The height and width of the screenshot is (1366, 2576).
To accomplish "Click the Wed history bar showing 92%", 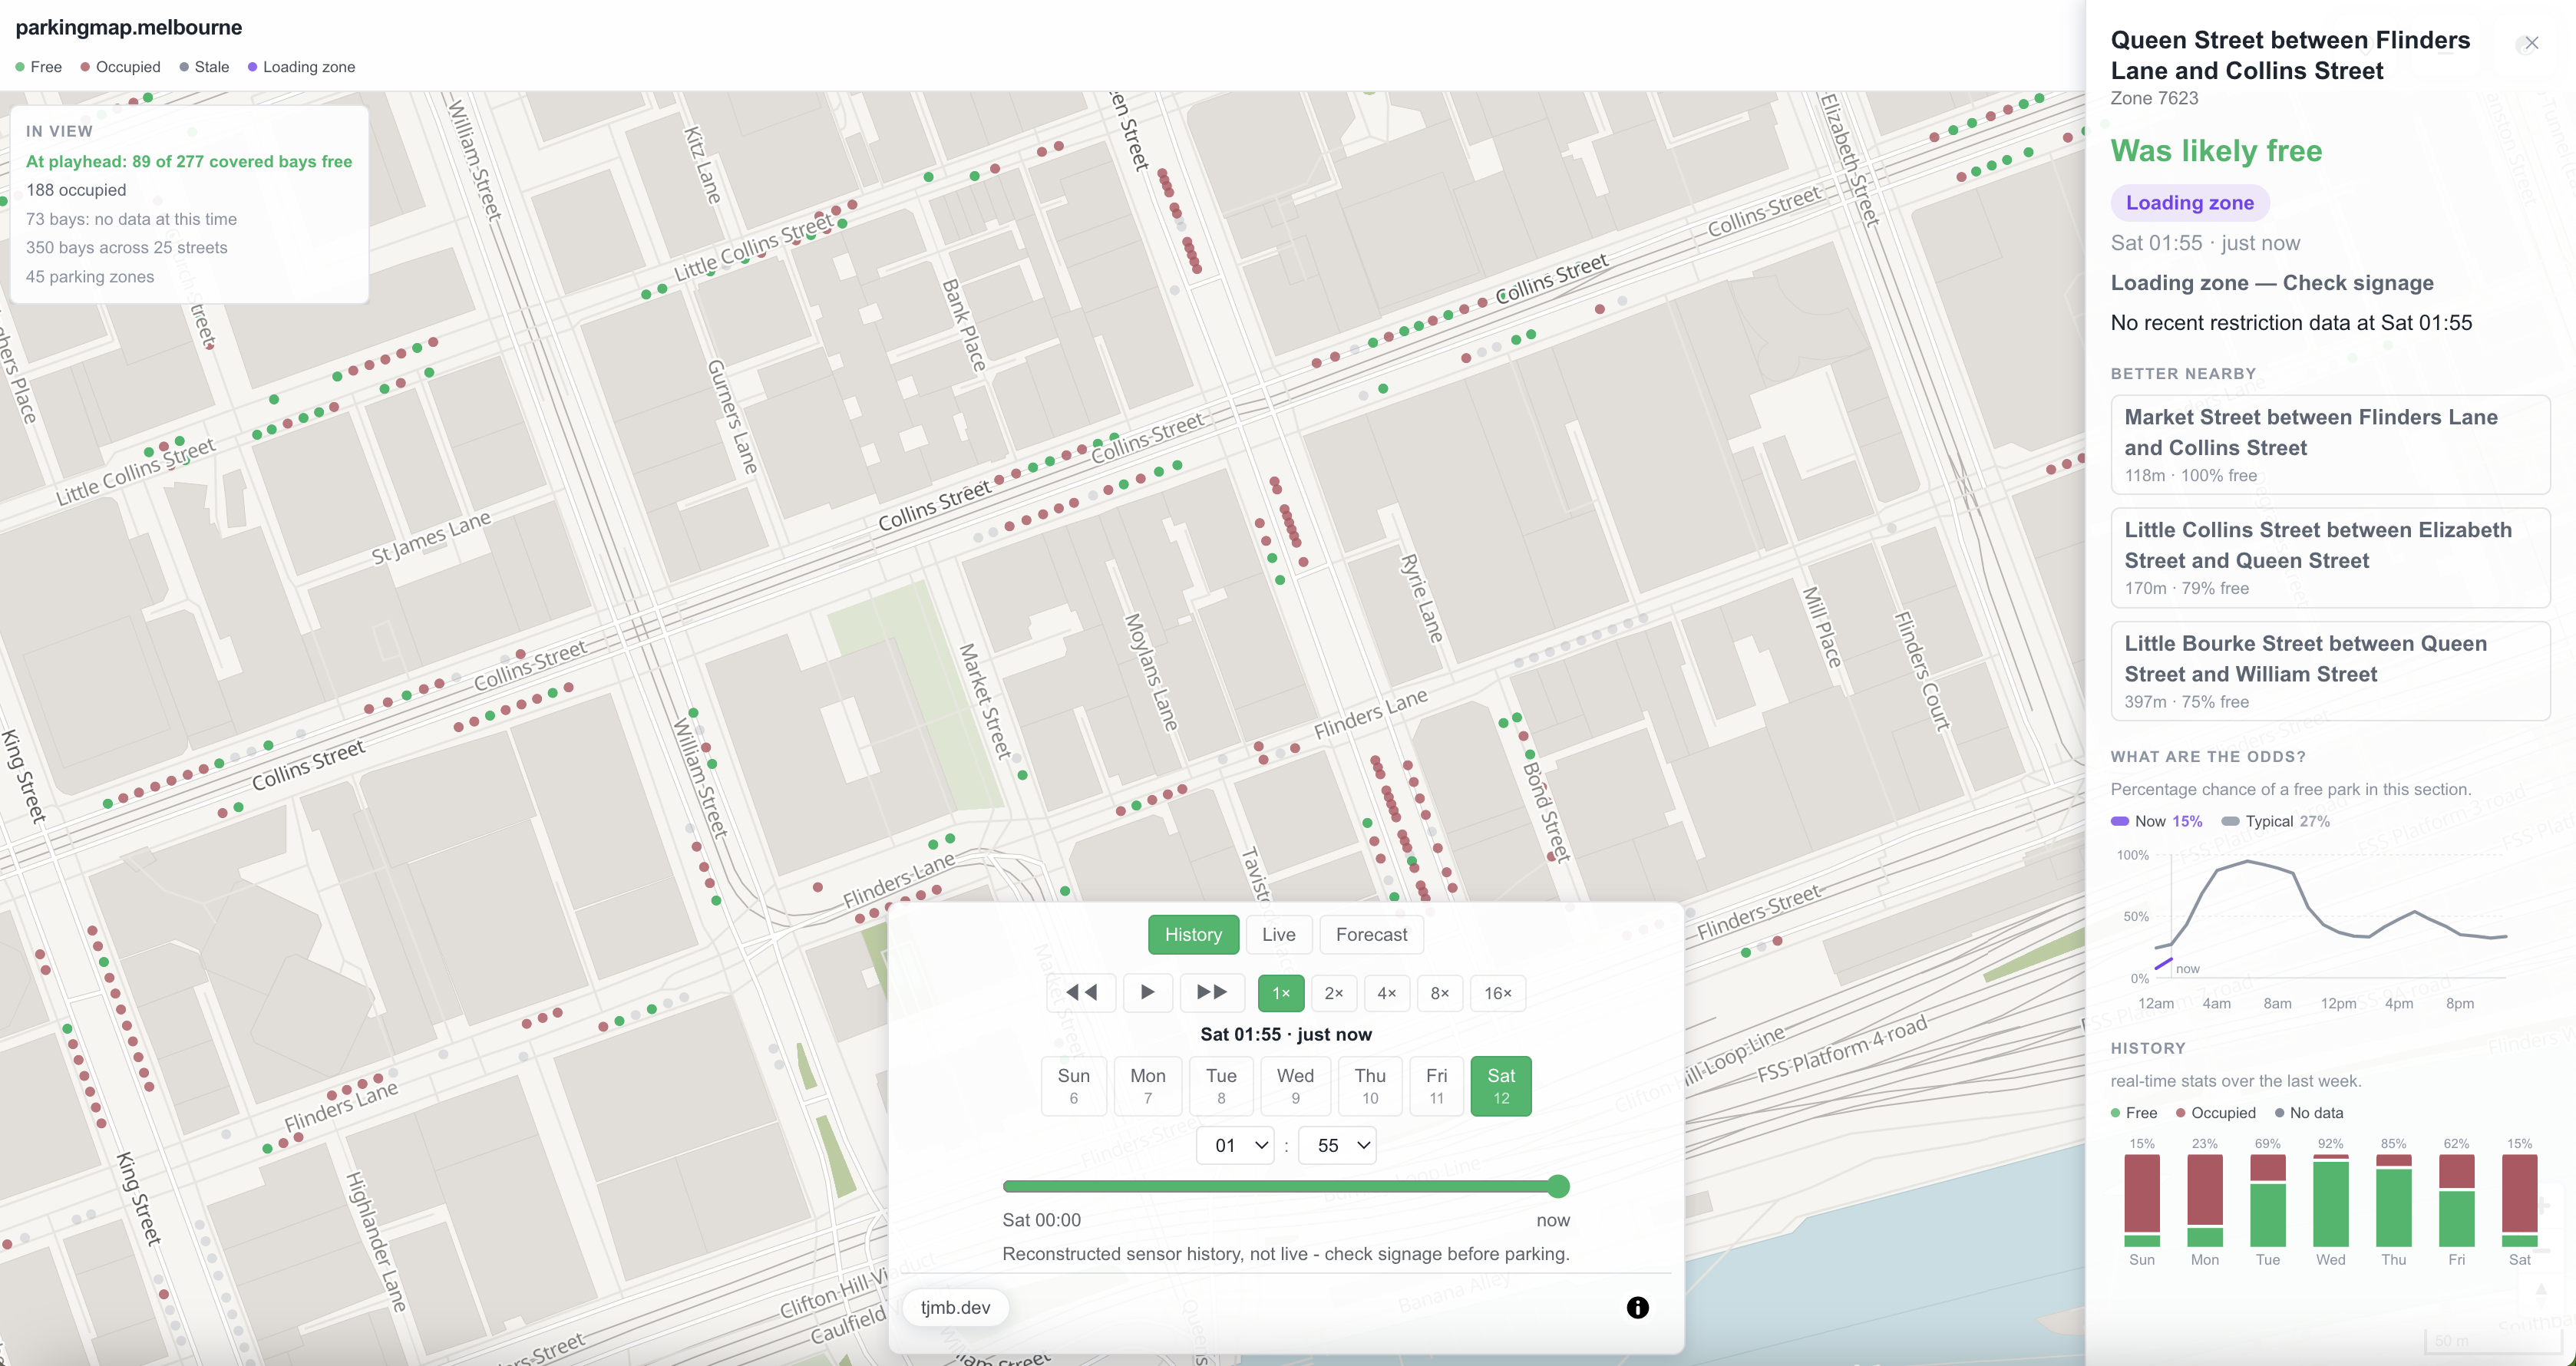I will coord(2330,1200).
